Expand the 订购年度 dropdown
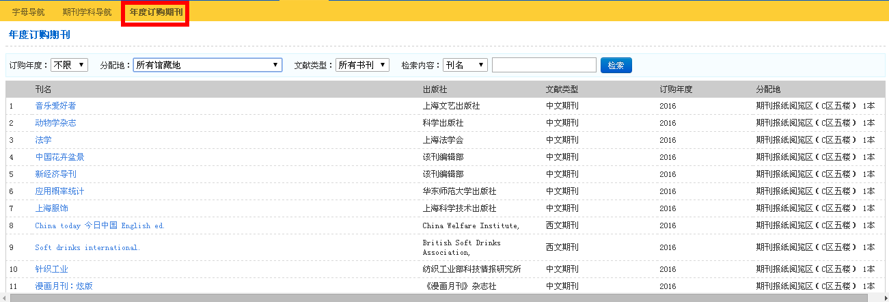This screenshot has width=889, height=302. click(x=70, y=65)
